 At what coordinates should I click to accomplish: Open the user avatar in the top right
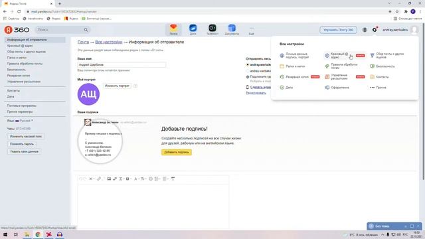(x=414, y=30)
